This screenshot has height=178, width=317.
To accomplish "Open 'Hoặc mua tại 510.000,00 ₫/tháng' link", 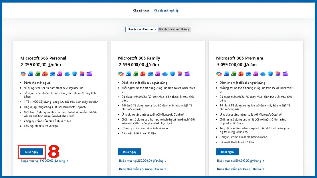I will click(241, 161).
